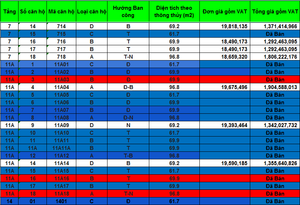Viewport: 300px width, 205px height.
Task: Click area 61.7 in row 11A01
Action: point(174,64)
